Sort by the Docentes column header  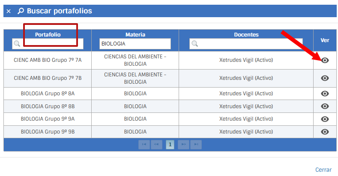click(246, 34)
